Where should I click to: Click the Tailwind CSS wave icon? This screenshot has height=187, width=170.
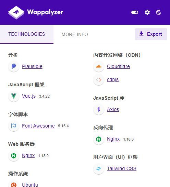click(x=99, y=169)
